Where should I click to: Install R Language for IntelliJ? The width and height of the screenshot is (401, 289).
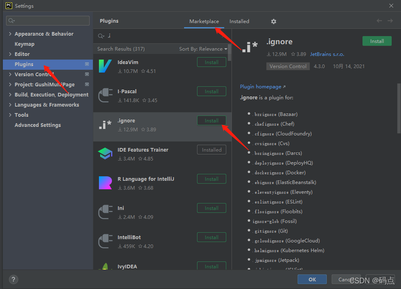pyautogui.click(x=212, y=179)
